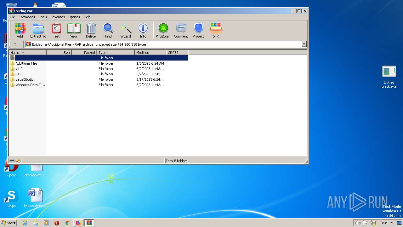This screenshot has height=227, width=403.
Task: Click the drive/key status icon in status bar
Action: pyautogui.click(x=15, y=161)
